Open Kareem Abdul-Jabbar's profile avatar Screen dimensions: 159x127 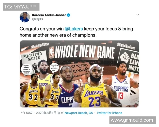25,17
